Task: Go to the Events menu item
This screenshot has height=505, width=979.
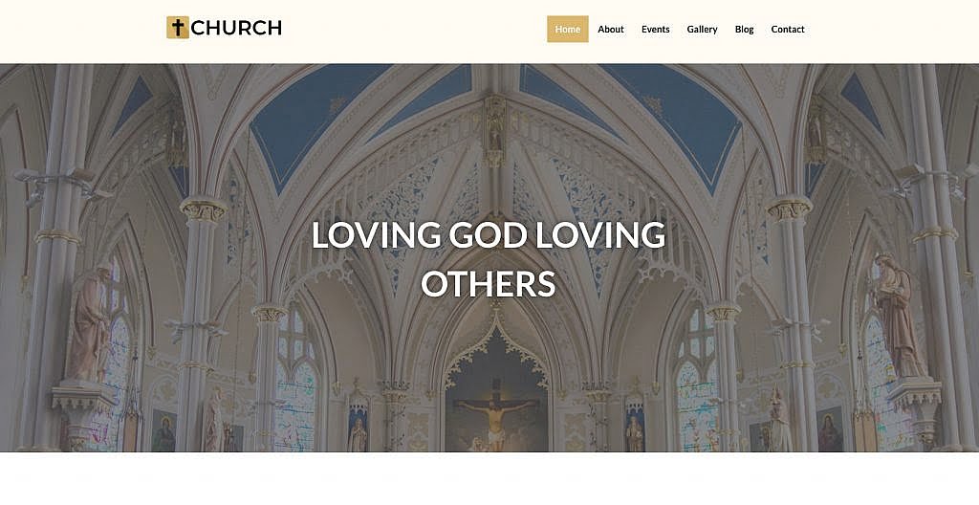Action: pyautogui.click(x=656, y=30)
